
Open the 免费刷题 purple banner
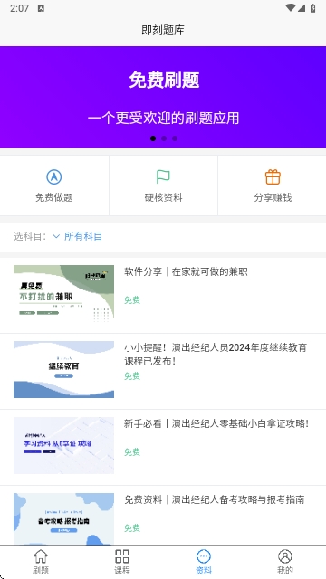(163, 97)
